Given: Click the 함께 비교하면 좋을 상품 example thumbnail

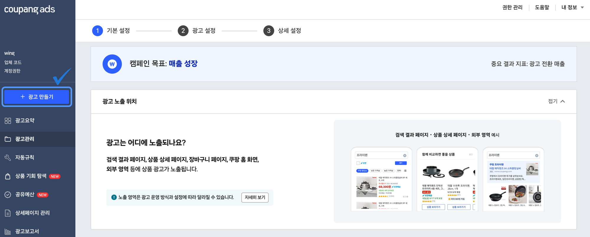Looking at the screenshot, I should (447, 179).
